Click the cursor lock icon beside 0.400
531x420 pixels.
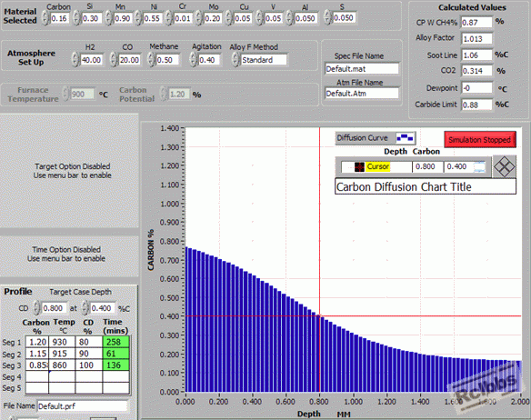click(479, 167)
